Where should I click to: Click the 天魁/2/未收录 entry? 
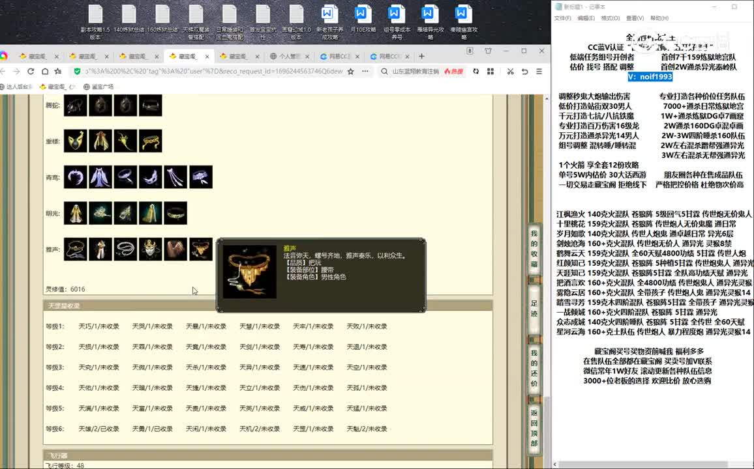click(x=367, y=429)
